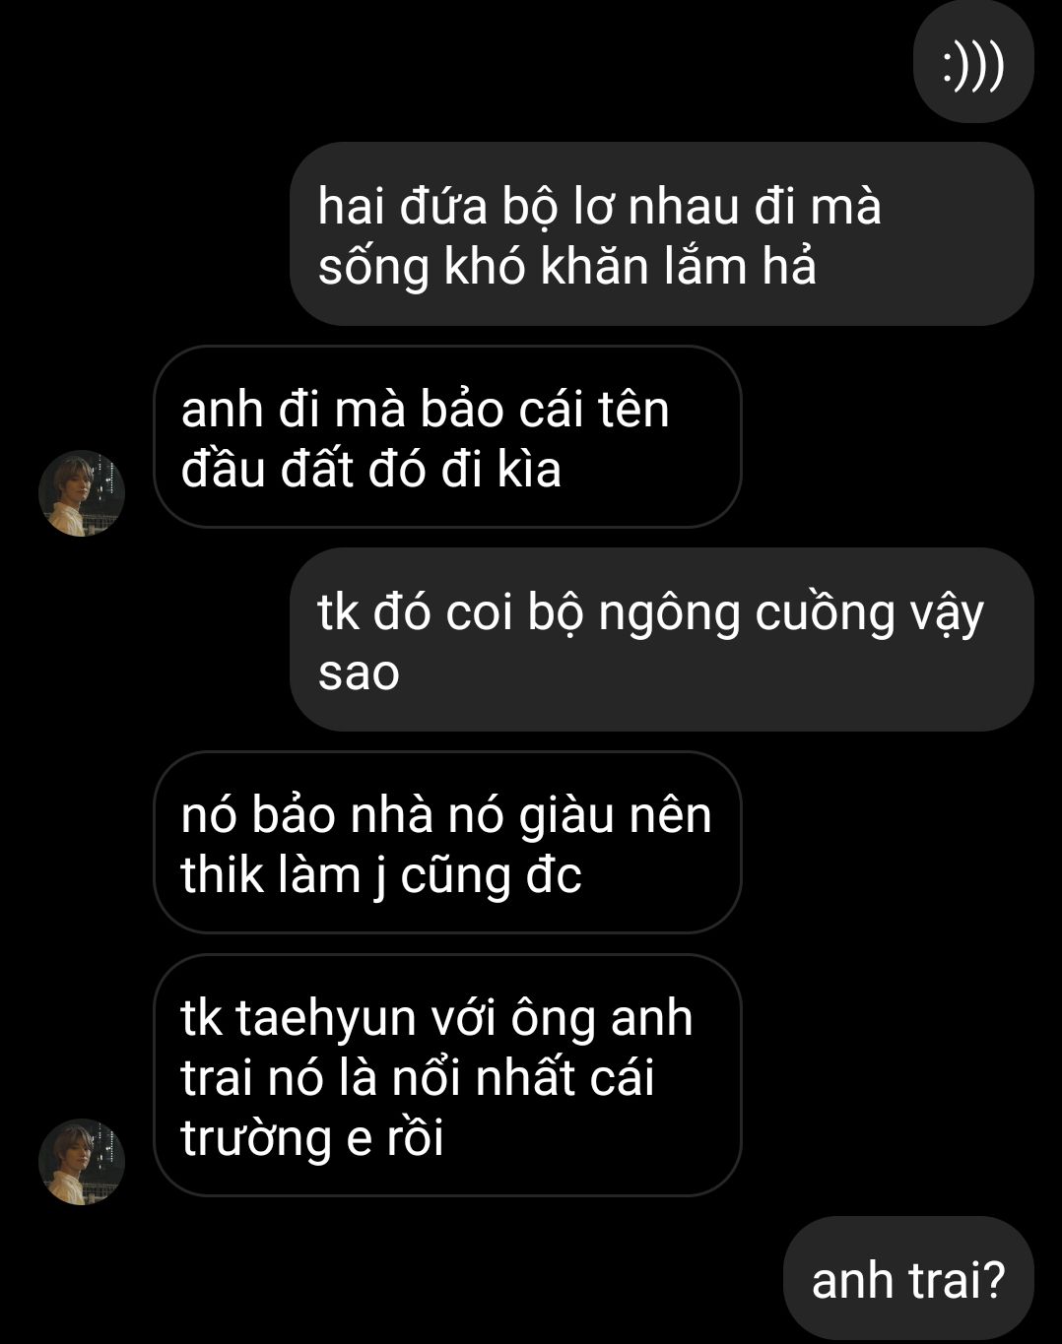
Task: Select the "tk taehyun với ông anh" message bubble
Action: coord(447,1075)
